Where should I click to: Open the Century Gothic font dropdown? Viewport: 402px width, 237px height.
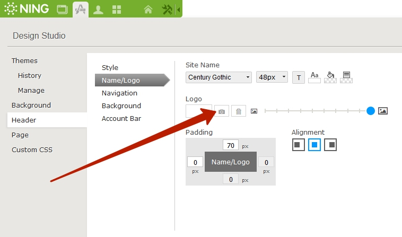(x=219, y=77)
